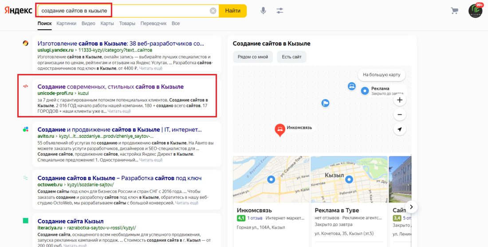488x247 pixels.
Task: Toggle the Есть сайт filter
Action: (291, 57)
